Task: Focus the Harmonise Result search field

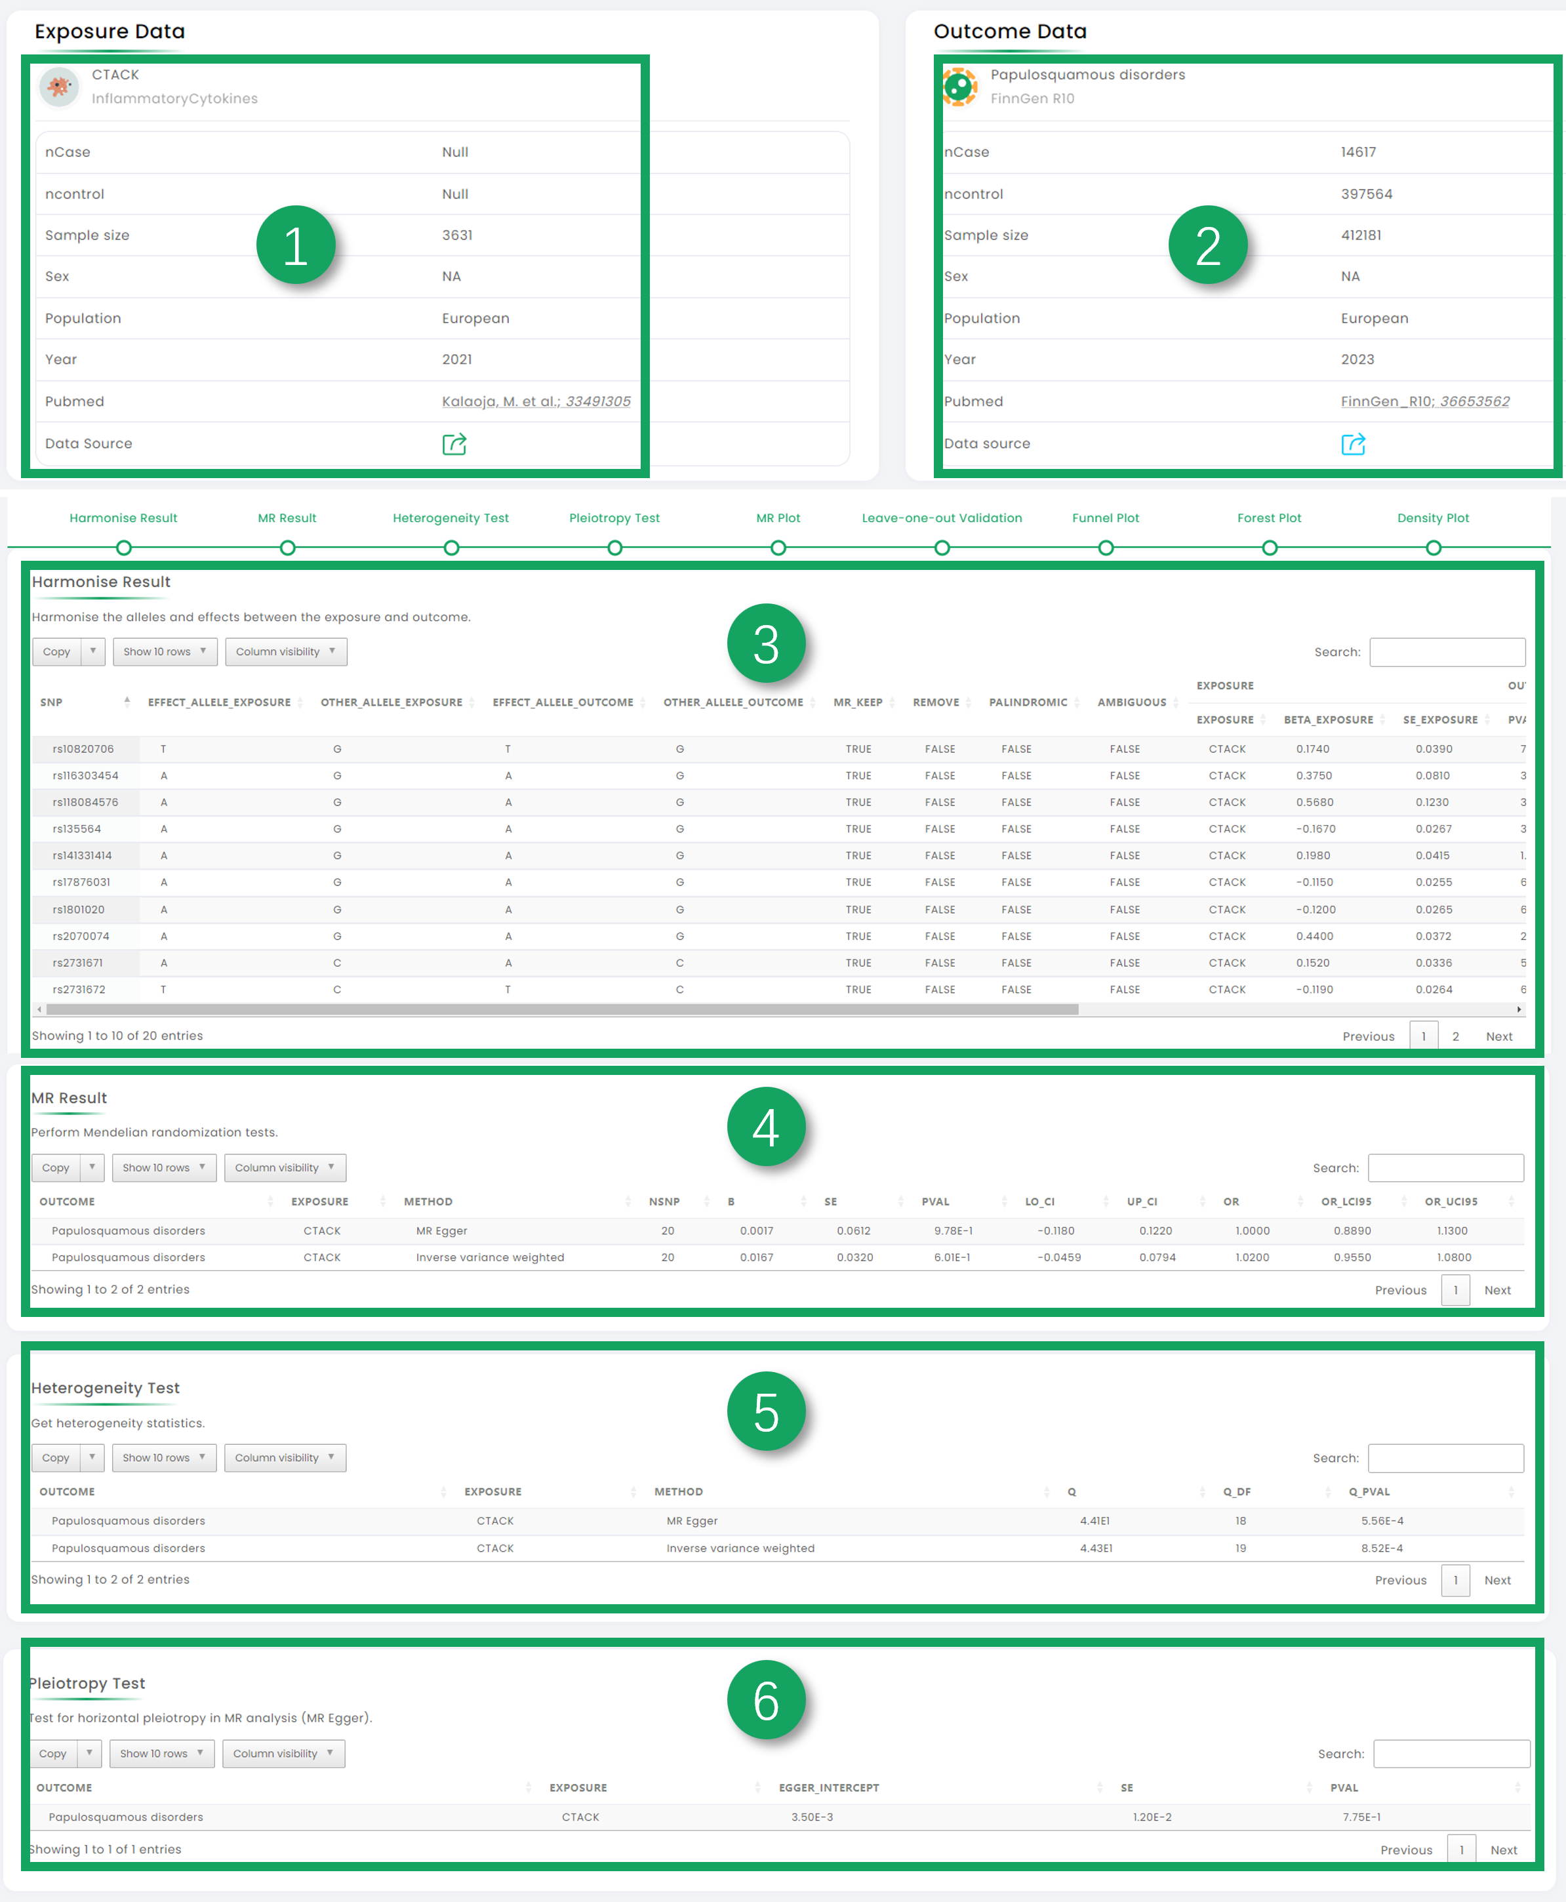Action: pyautogui.click(x=1447, y=653)
